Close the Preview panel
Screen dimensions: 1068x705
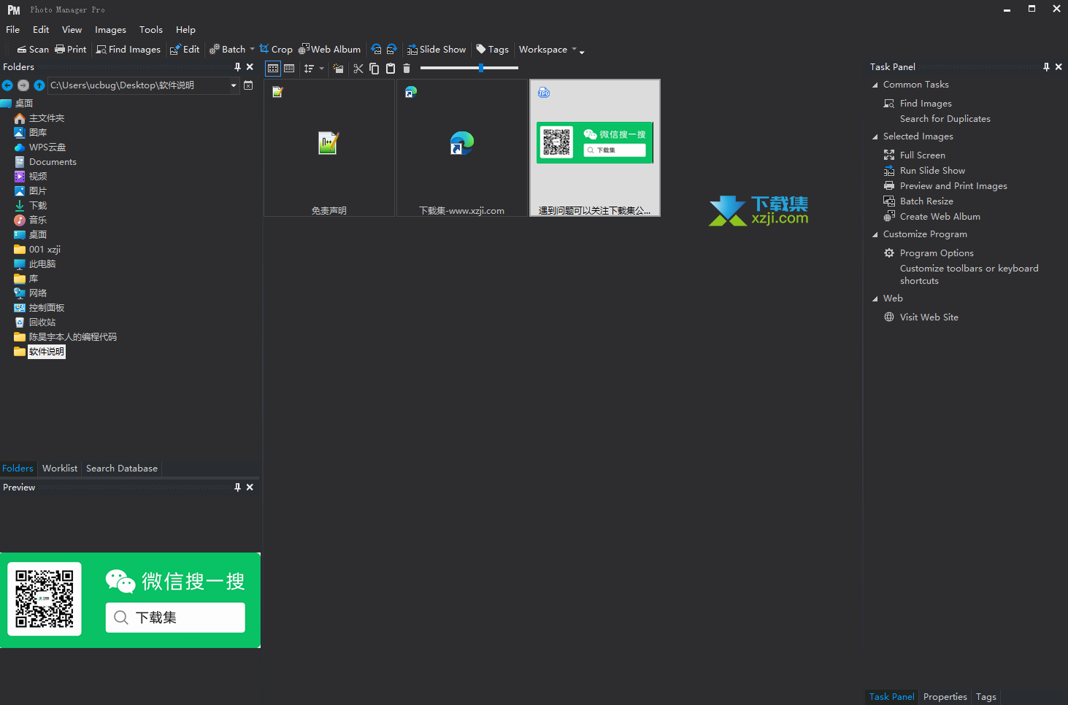click(x=250, y=488)
